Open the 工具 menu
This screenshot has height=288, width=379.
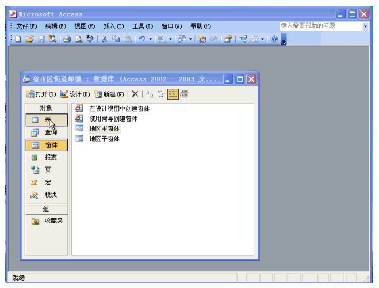pos(143,26)
